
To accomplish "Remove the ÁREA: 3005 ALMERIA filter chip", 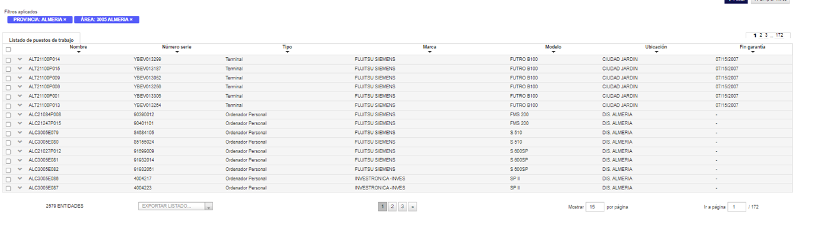I will tap(106, 20).
